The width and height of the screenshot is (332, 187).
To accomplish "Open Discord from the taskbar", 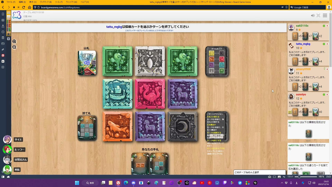I will [x=133, y=183].
